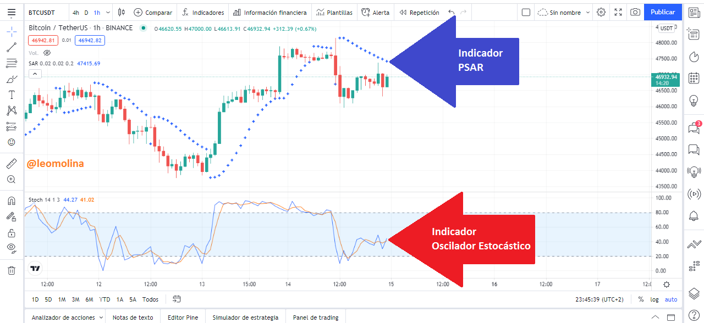
Task: Set range to Todos
Action: click(x=150, y=299)
